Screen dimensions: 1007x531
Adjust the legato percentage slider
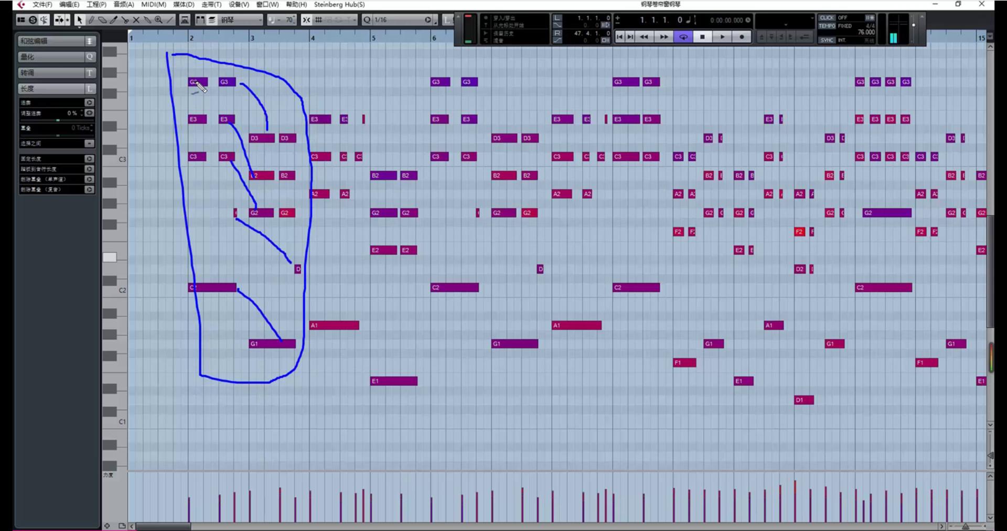(57, 120)
